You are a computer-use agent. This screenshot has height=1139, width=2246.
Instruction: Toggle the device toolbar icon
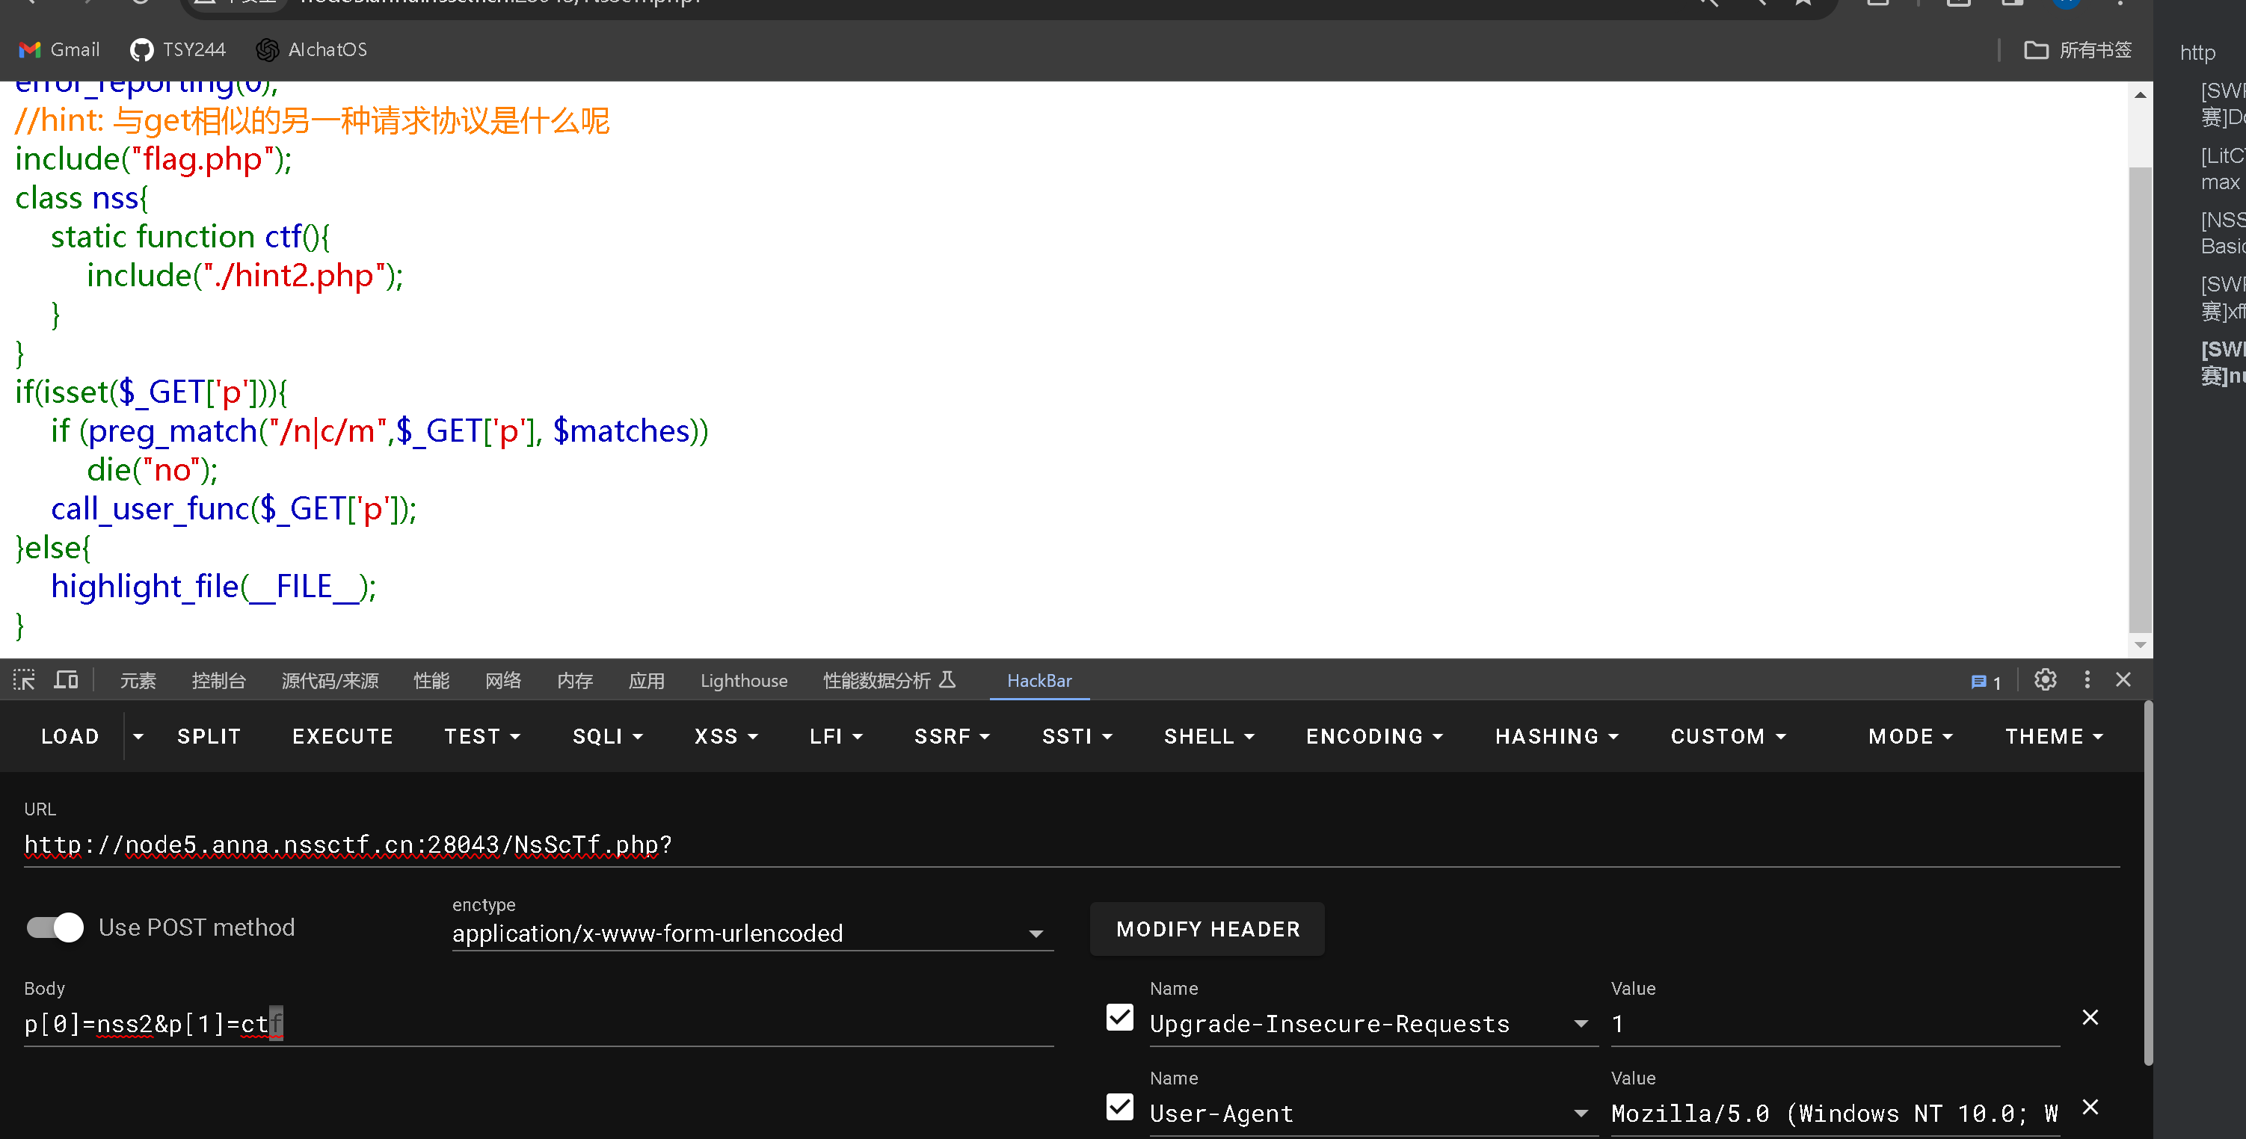coord(67,680)
